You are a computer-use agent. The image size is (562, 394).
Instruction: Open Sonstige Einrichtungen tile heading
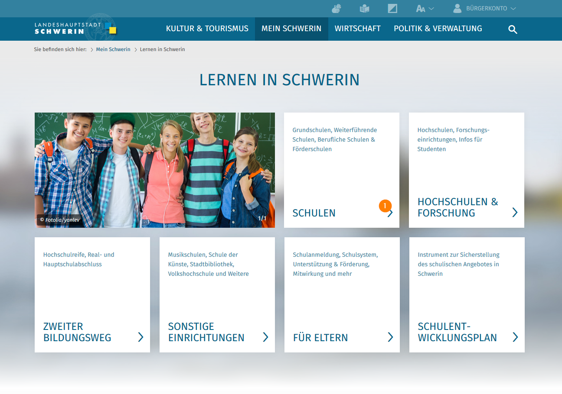[206, 332]
